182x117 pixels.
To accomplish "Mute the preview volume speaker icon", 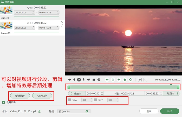I will pyautogui.click(x=98, y=80).
